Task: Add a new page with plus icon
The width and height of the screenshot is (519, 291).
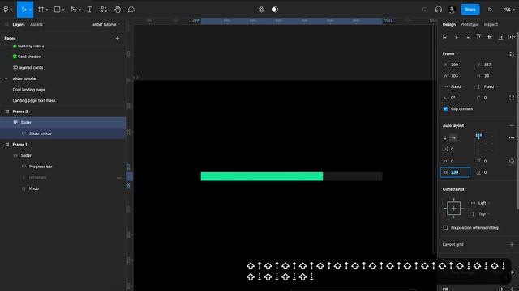Action: pos(117,38)
